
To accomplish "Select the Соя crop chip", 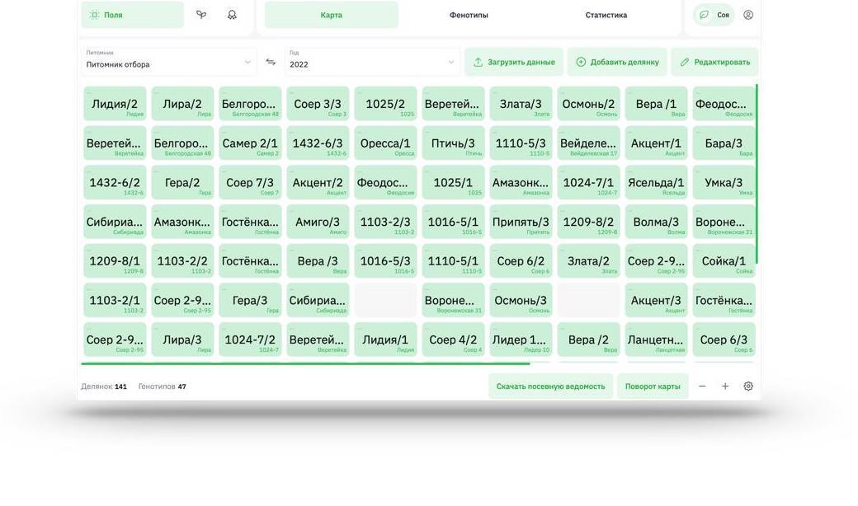I will tap(714, 15).
